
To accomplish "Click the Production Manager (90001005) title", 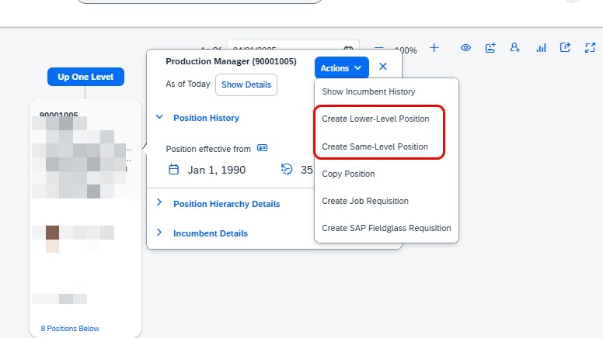I will click(x=231, y=61).
